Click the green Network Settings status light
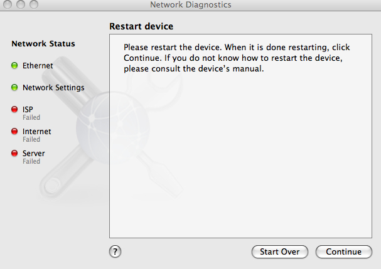This screenshot has width=381, height=269. (14, 87)
